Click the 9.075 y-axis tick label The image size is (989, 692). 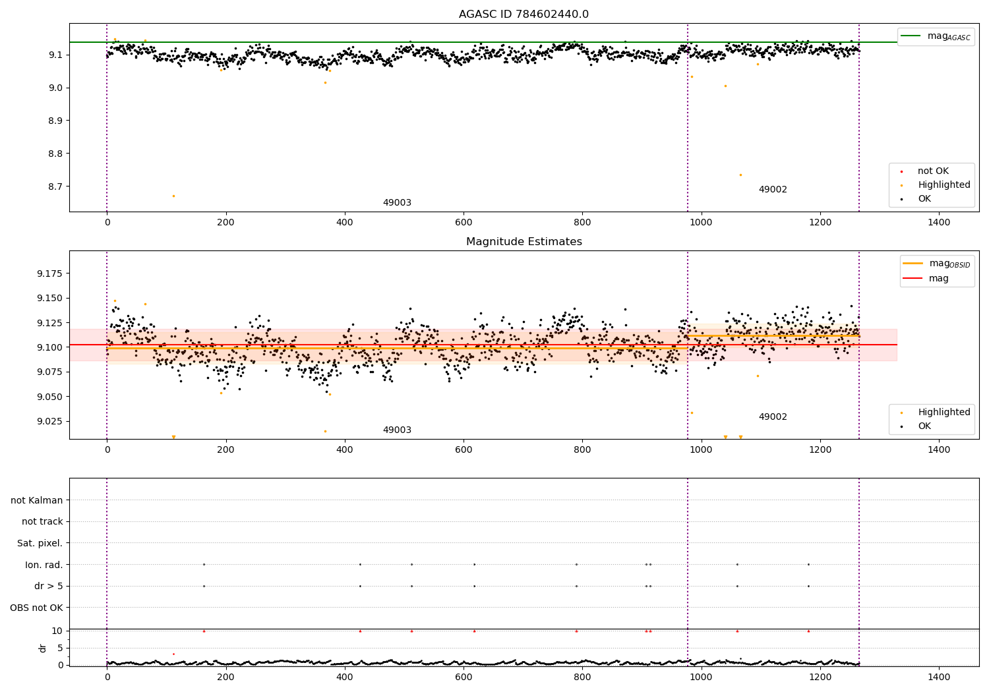point(50,372)
